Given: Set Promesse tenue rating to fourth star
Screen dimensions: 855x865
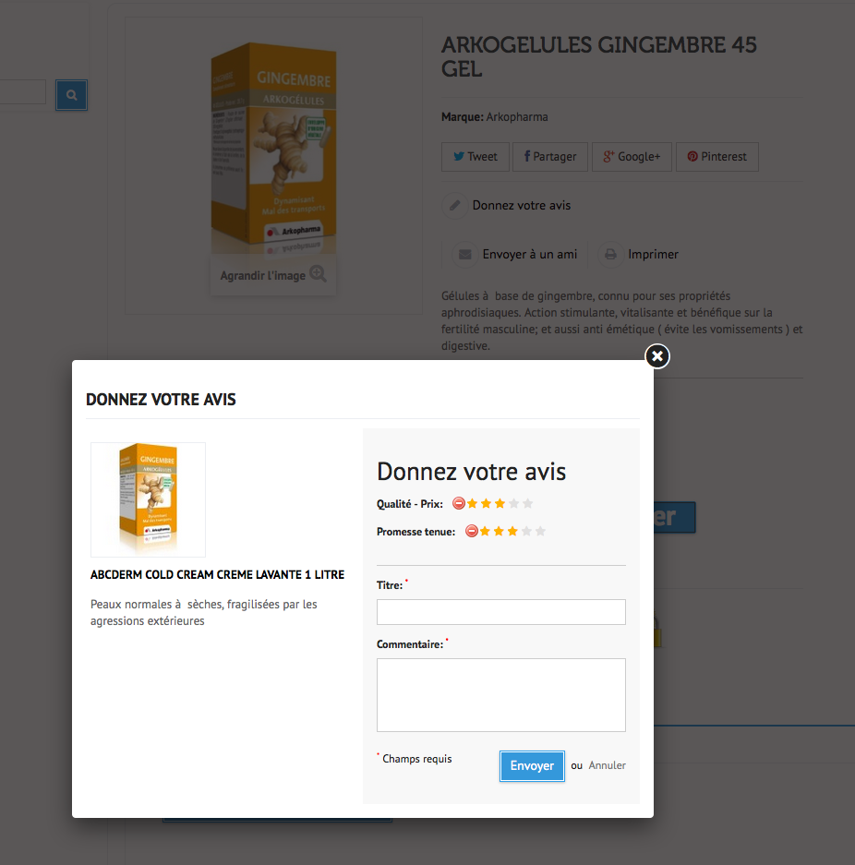Looking at the screenshot, I should (x=527, y=531).
